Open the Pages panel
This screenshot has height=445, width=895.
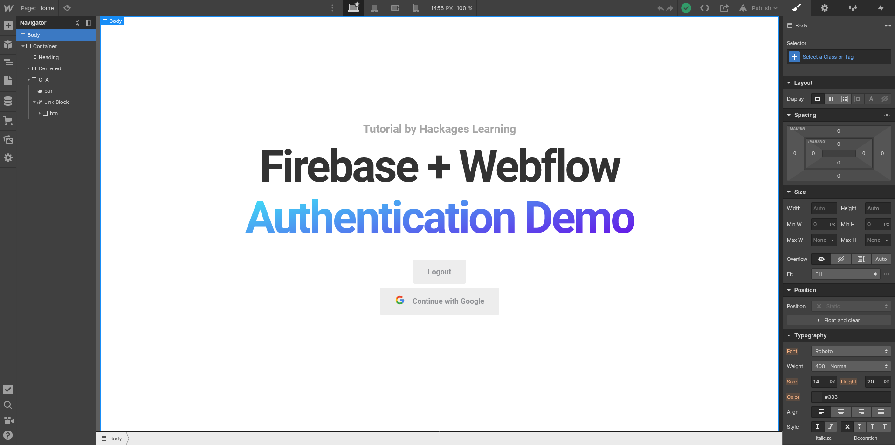(8, 81)
